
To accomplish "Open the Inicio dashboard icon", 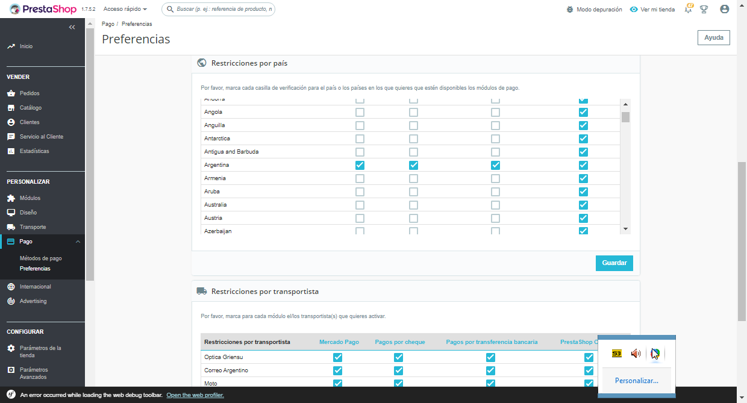I will point(11,46).
